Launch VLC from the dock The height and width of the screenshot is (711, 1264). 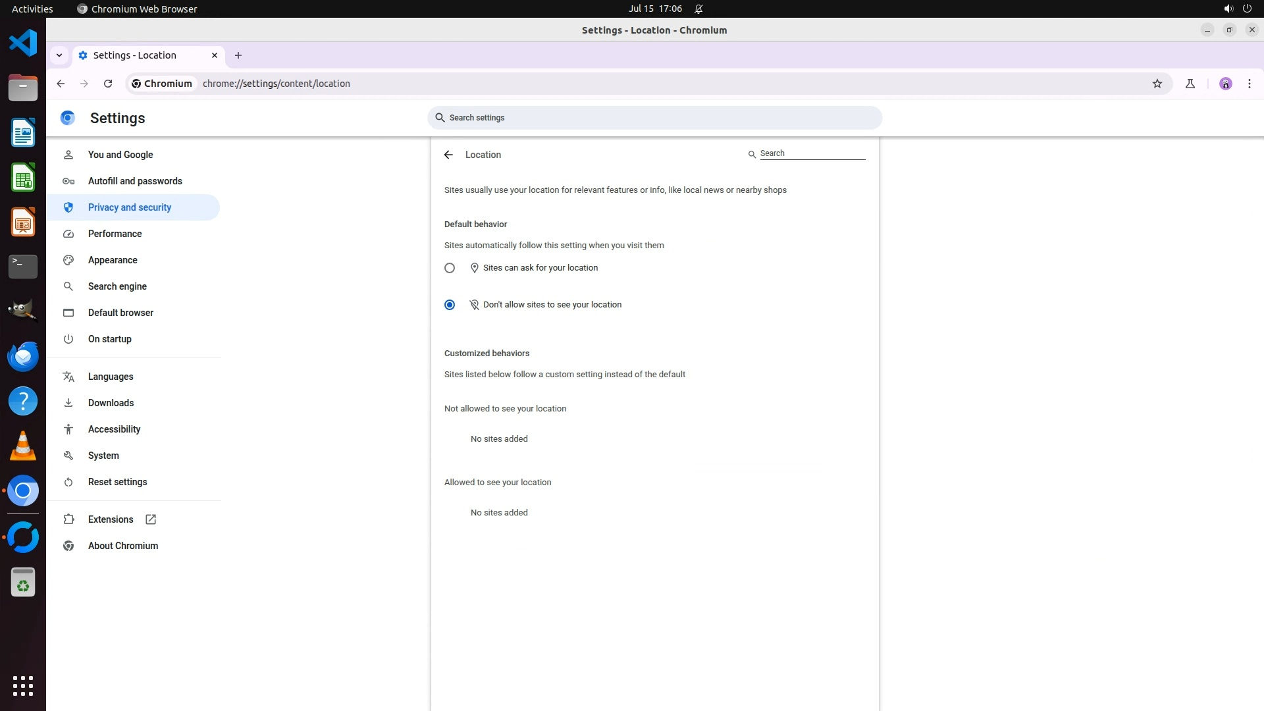tap(23, 446)
